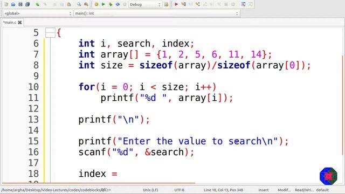The width and height of the screenshot is (345, 194).
Task: Open a file using the folder icon
Action: click(13, 4)
